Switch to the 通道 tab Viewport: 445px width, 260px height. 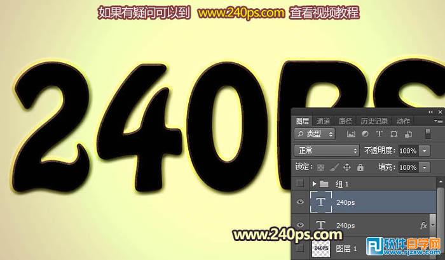tap(323, 121)
